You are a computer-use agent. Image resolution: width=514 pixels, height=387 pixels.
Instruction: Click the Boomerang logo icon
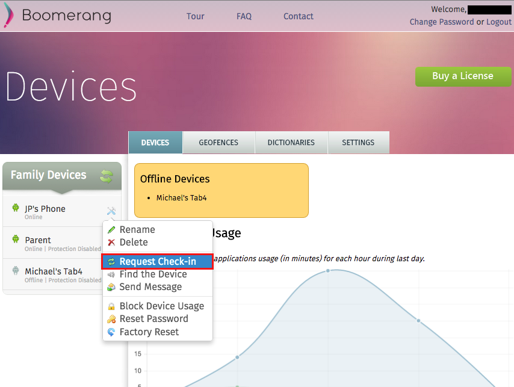pyautogui.click(x=8, y=15)
